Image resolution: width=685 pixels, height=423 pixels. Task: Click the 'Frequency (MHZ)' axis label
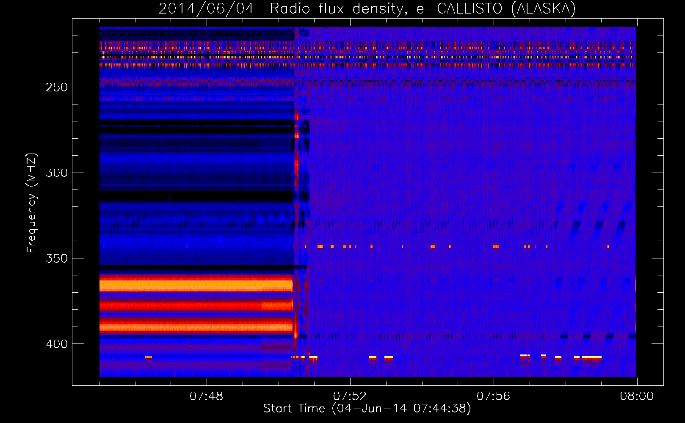point(32,203)
